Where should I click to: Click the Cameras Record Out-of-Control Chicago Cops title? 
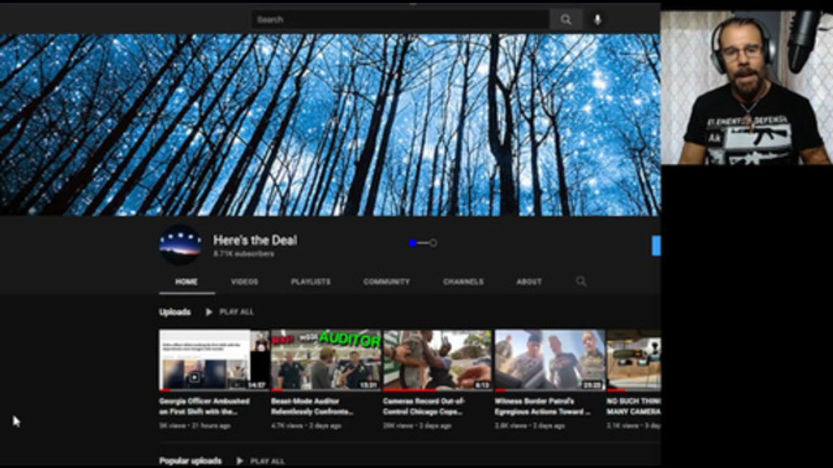pyautogui.click(x=424, y=406)
